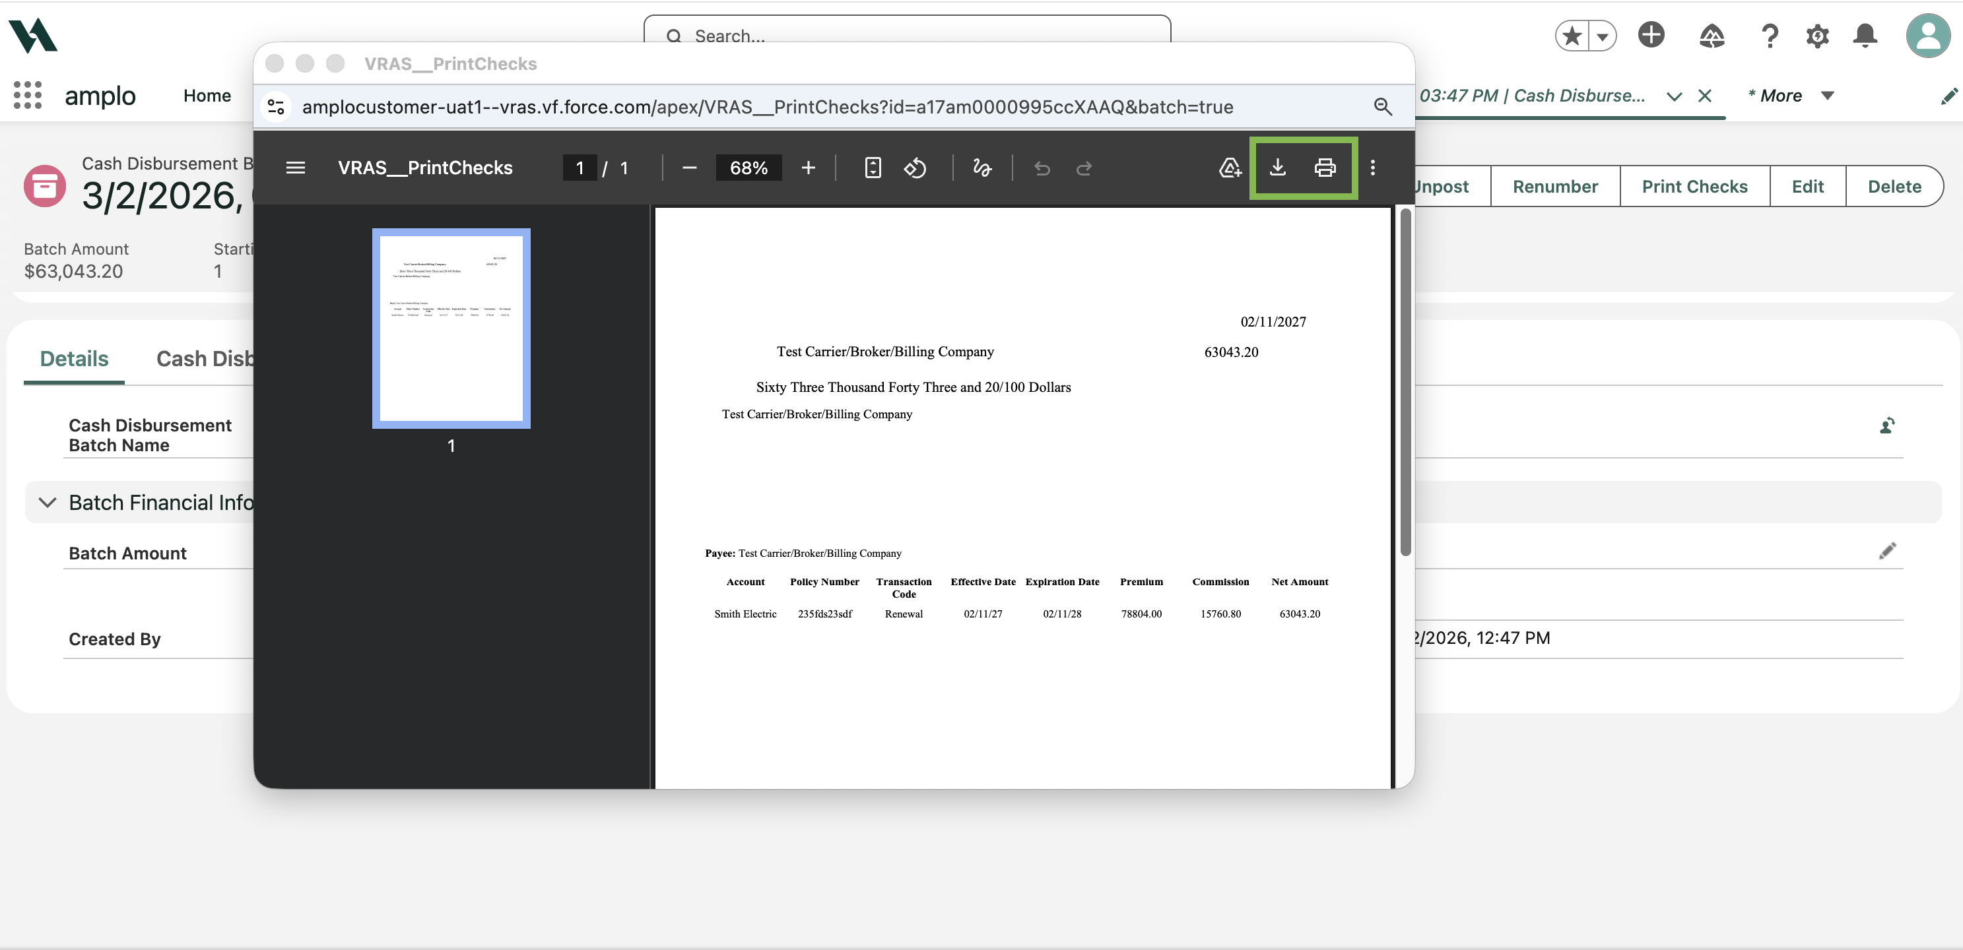Click the 02/11/2027 check date

point(1273,321)
